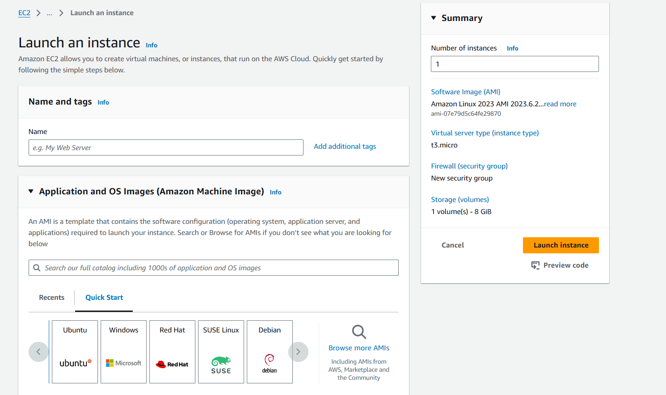Click the previous AMI carousel arrow
666x395 pixels.
tap(38, 352)
